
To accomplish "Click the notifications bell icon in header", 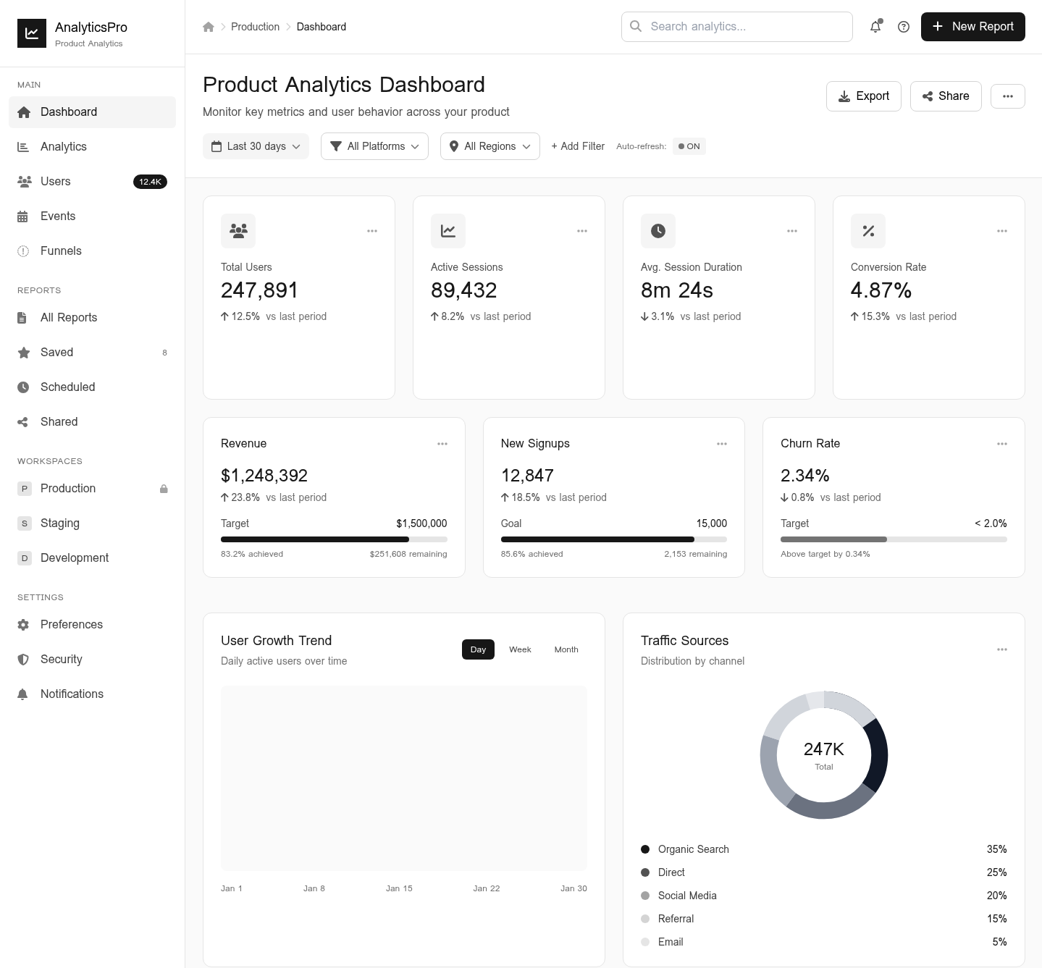I will click(875, 27).
